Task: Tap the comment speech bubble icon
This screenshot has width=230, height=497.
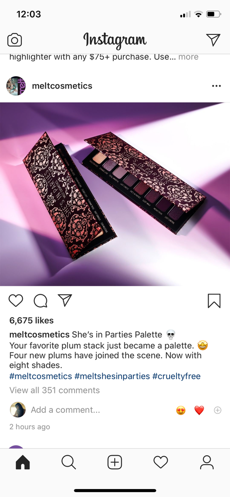Action: (x=40, y=301)
